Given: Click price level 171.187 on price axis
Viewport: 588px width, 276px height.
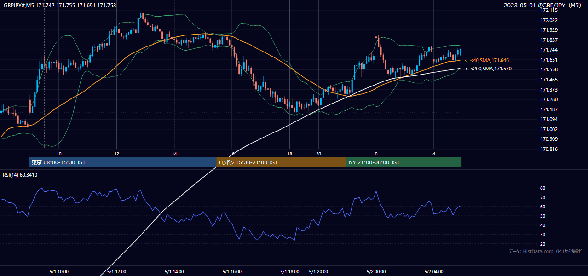Looking at the screenshot, I should pyautogui.click(x=549, y=109).
